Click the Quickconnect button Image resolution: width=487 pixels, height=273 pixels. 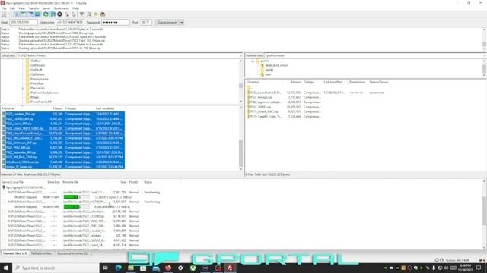[x=167, y=22]
